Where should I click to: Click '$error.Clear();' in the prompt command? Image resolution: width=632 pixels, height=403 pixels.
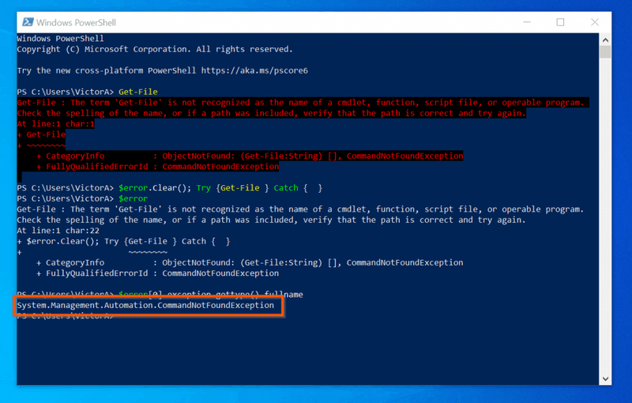pos(155,188)
